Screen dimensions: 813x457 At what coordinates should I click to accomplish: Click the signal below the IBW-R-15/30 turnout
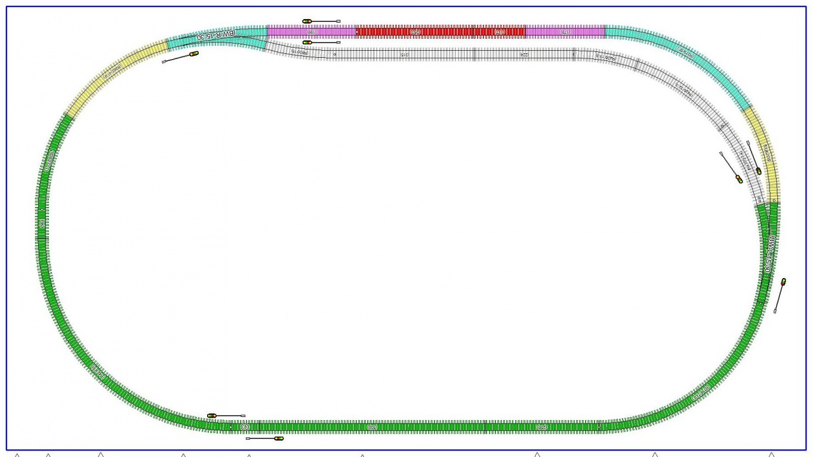pyautogui.click(x=194, y=54)
